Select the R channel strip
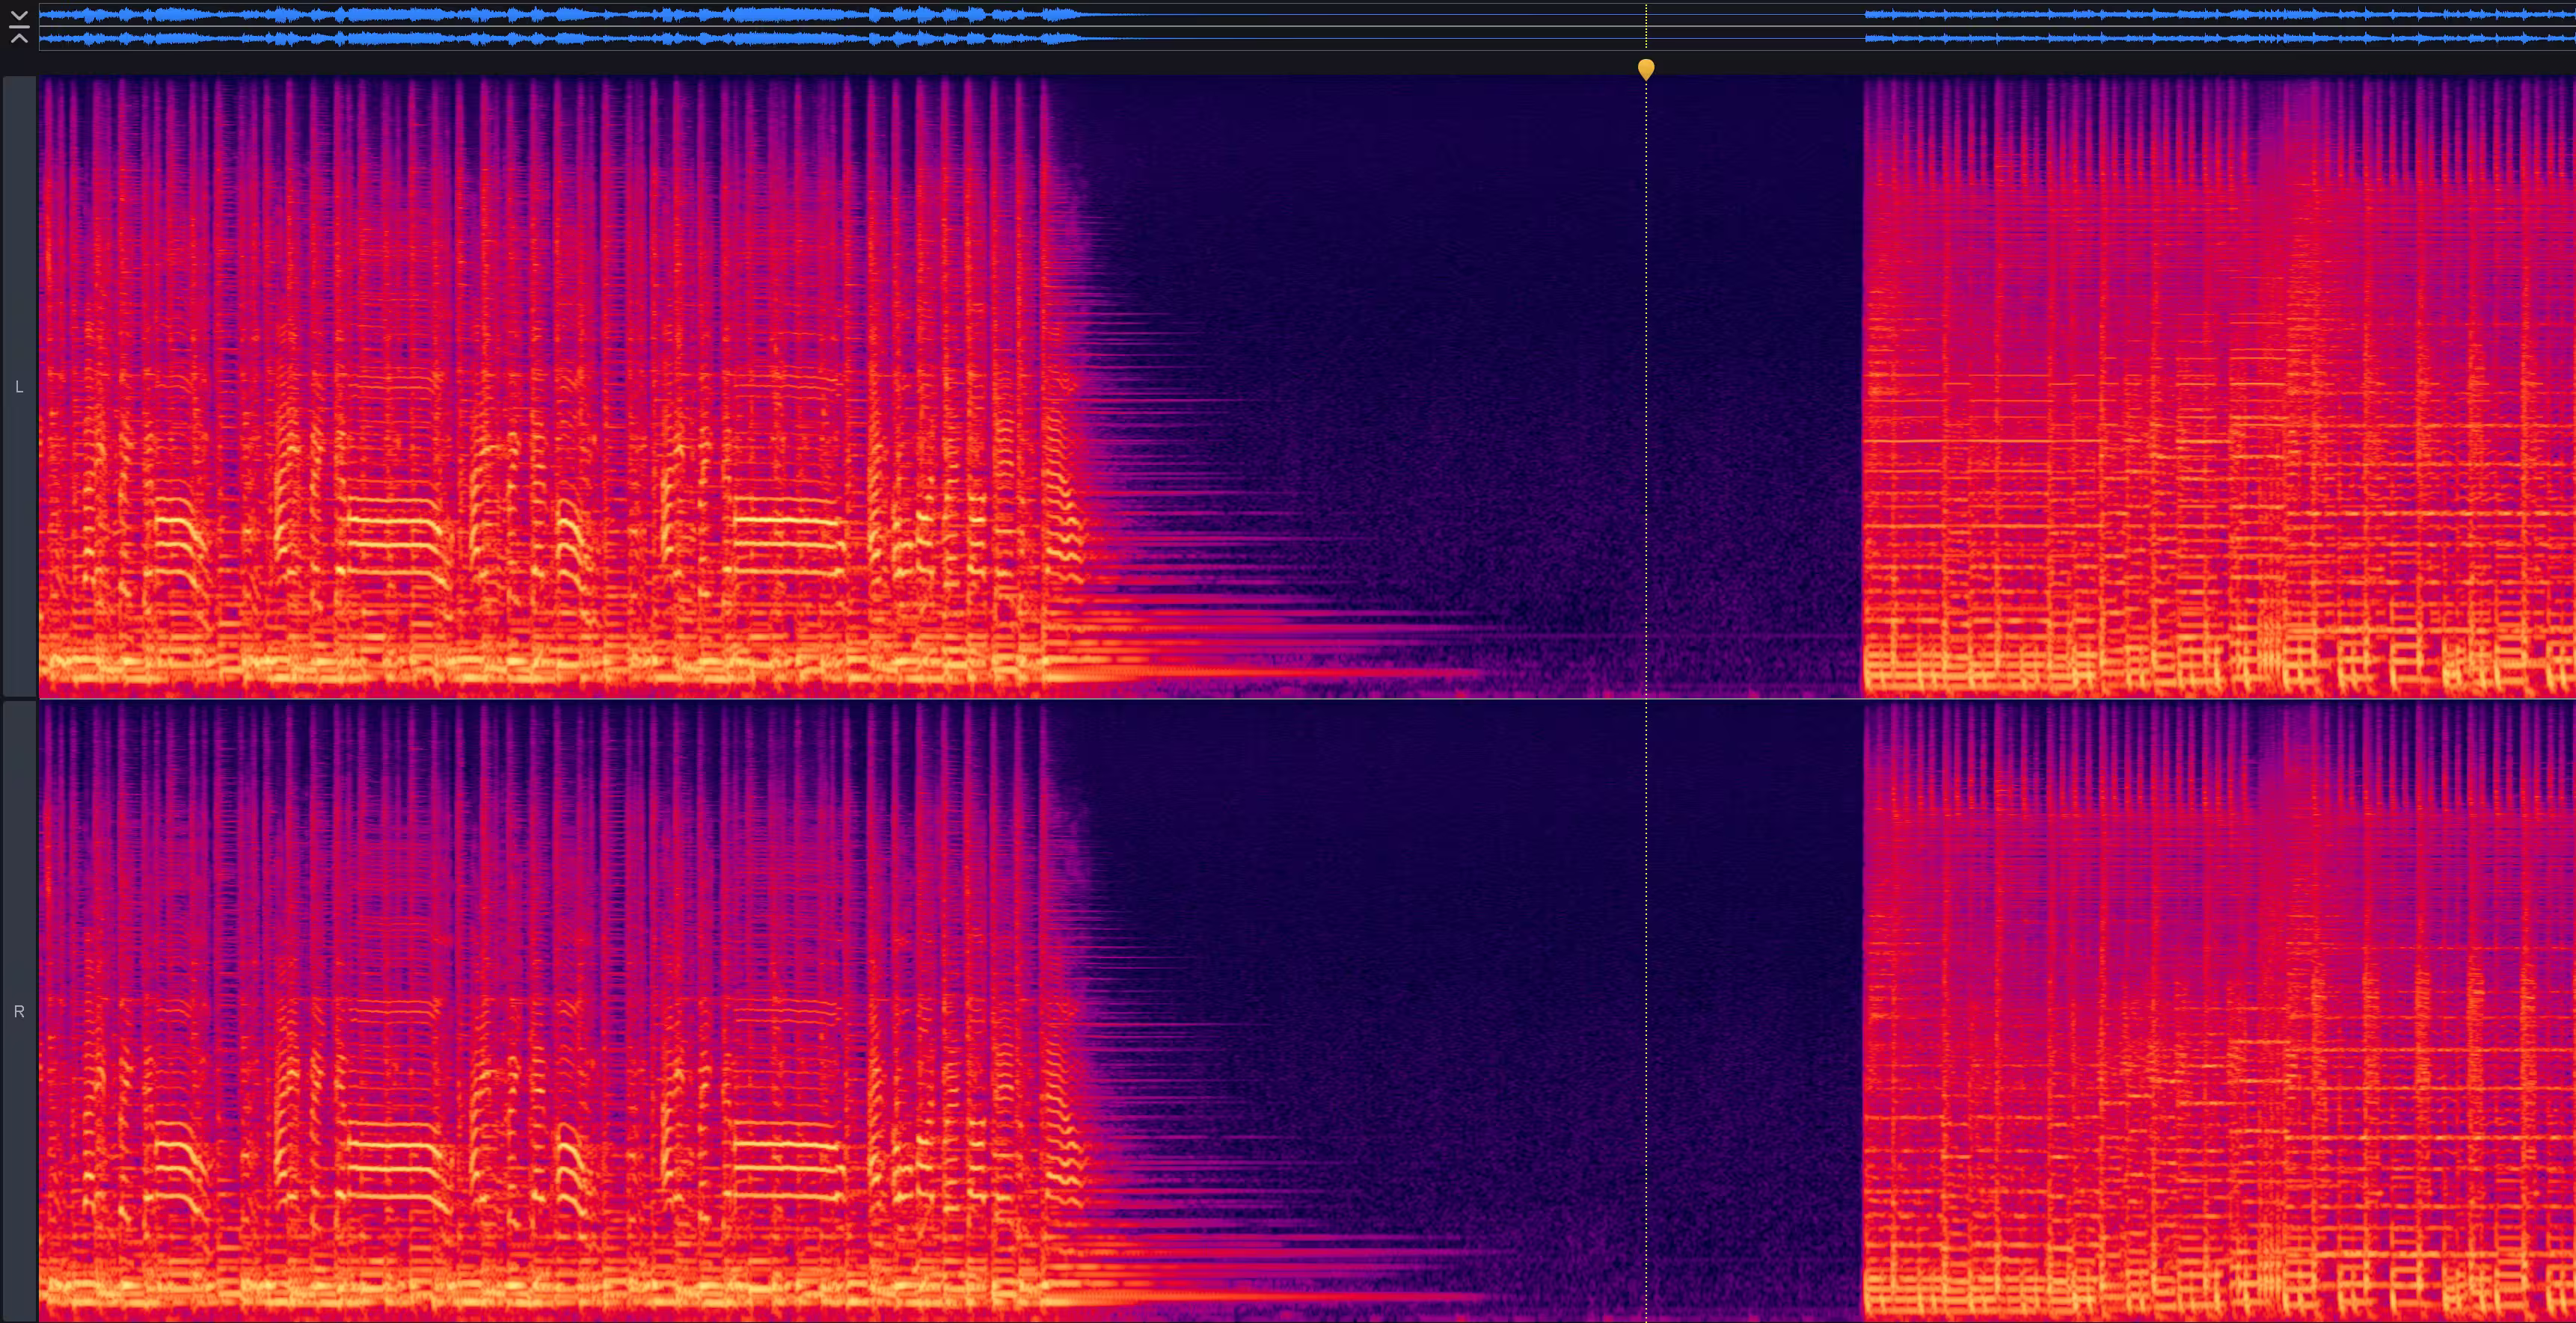Image resolution: width=2576 pixels, height=1323 pixels. (x=19, y=1011)
